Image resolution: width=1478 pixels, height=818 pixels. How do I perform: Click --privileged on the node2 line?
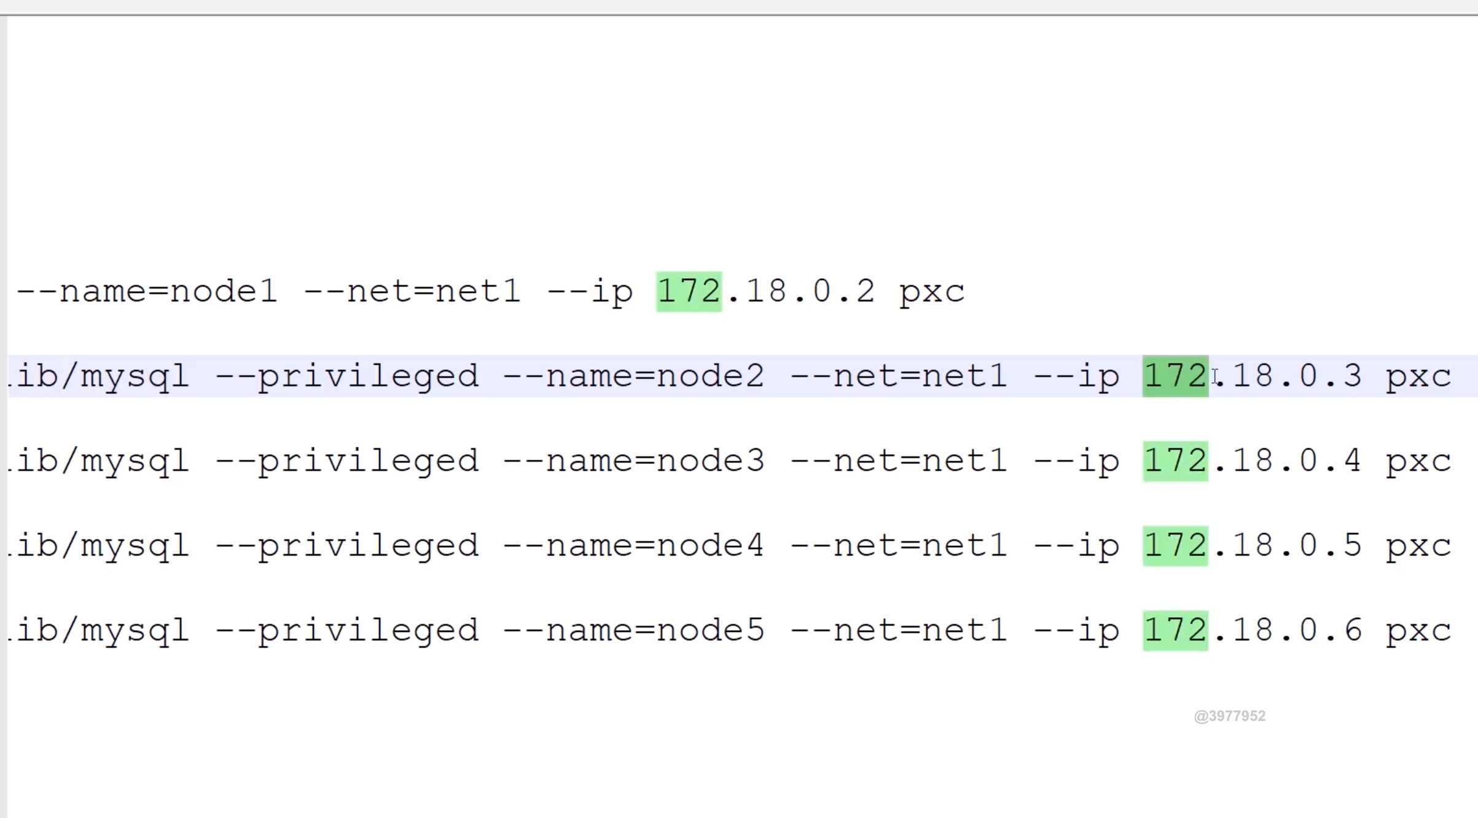[346, 376]
